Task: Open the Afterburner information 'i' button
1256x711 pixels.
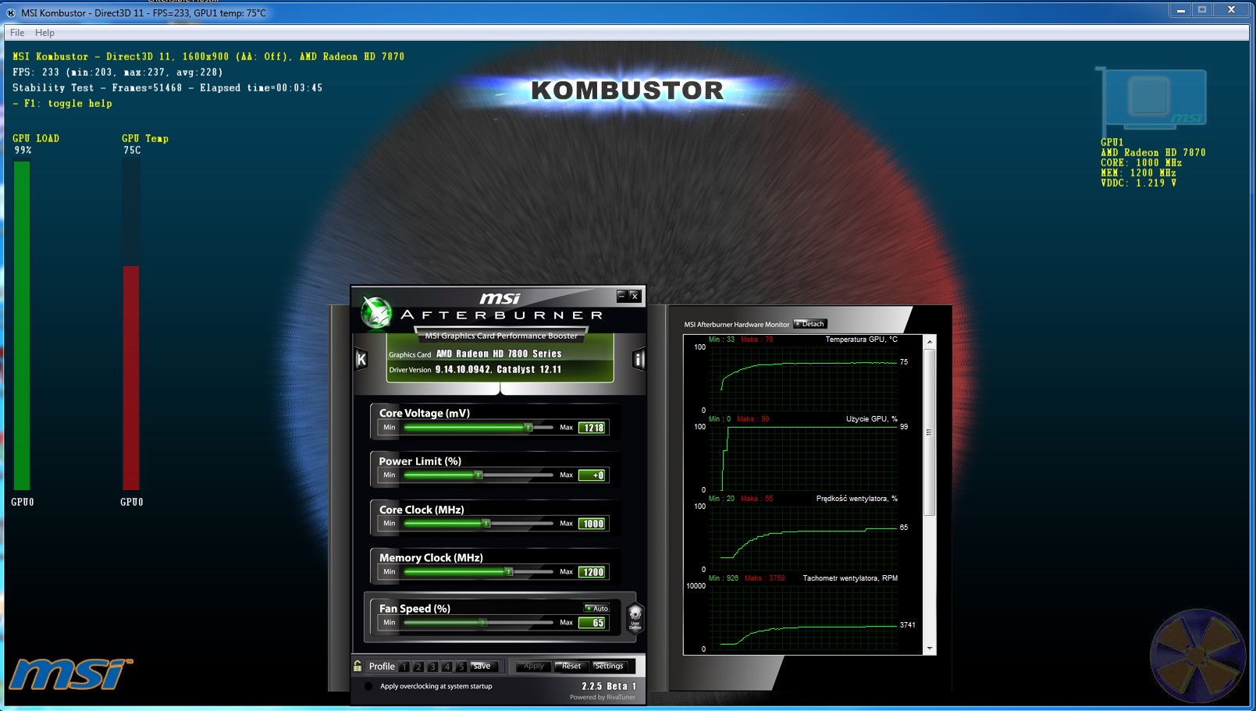Action: pyautogui.click(x=639, y=359)
